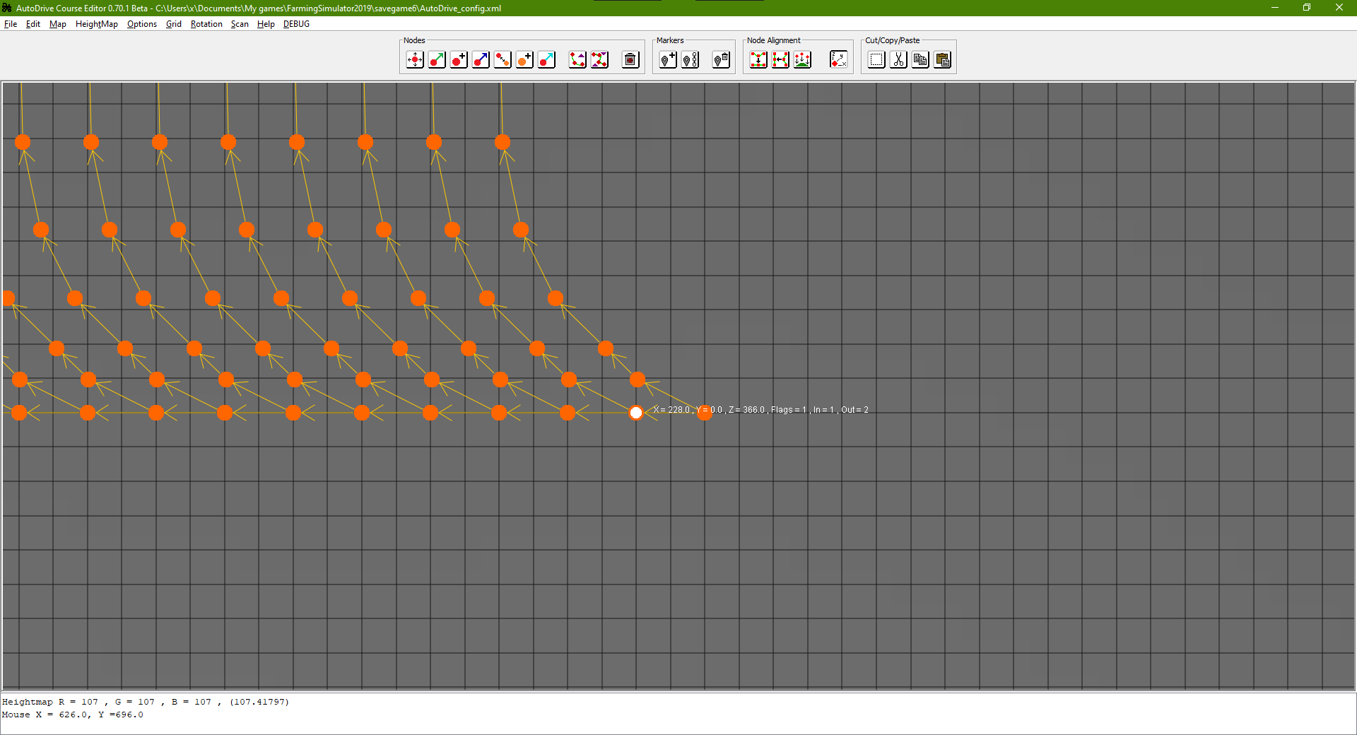Open the Help menu
The width and height of the screenshot is (1357, 735).
pos(266,24)
